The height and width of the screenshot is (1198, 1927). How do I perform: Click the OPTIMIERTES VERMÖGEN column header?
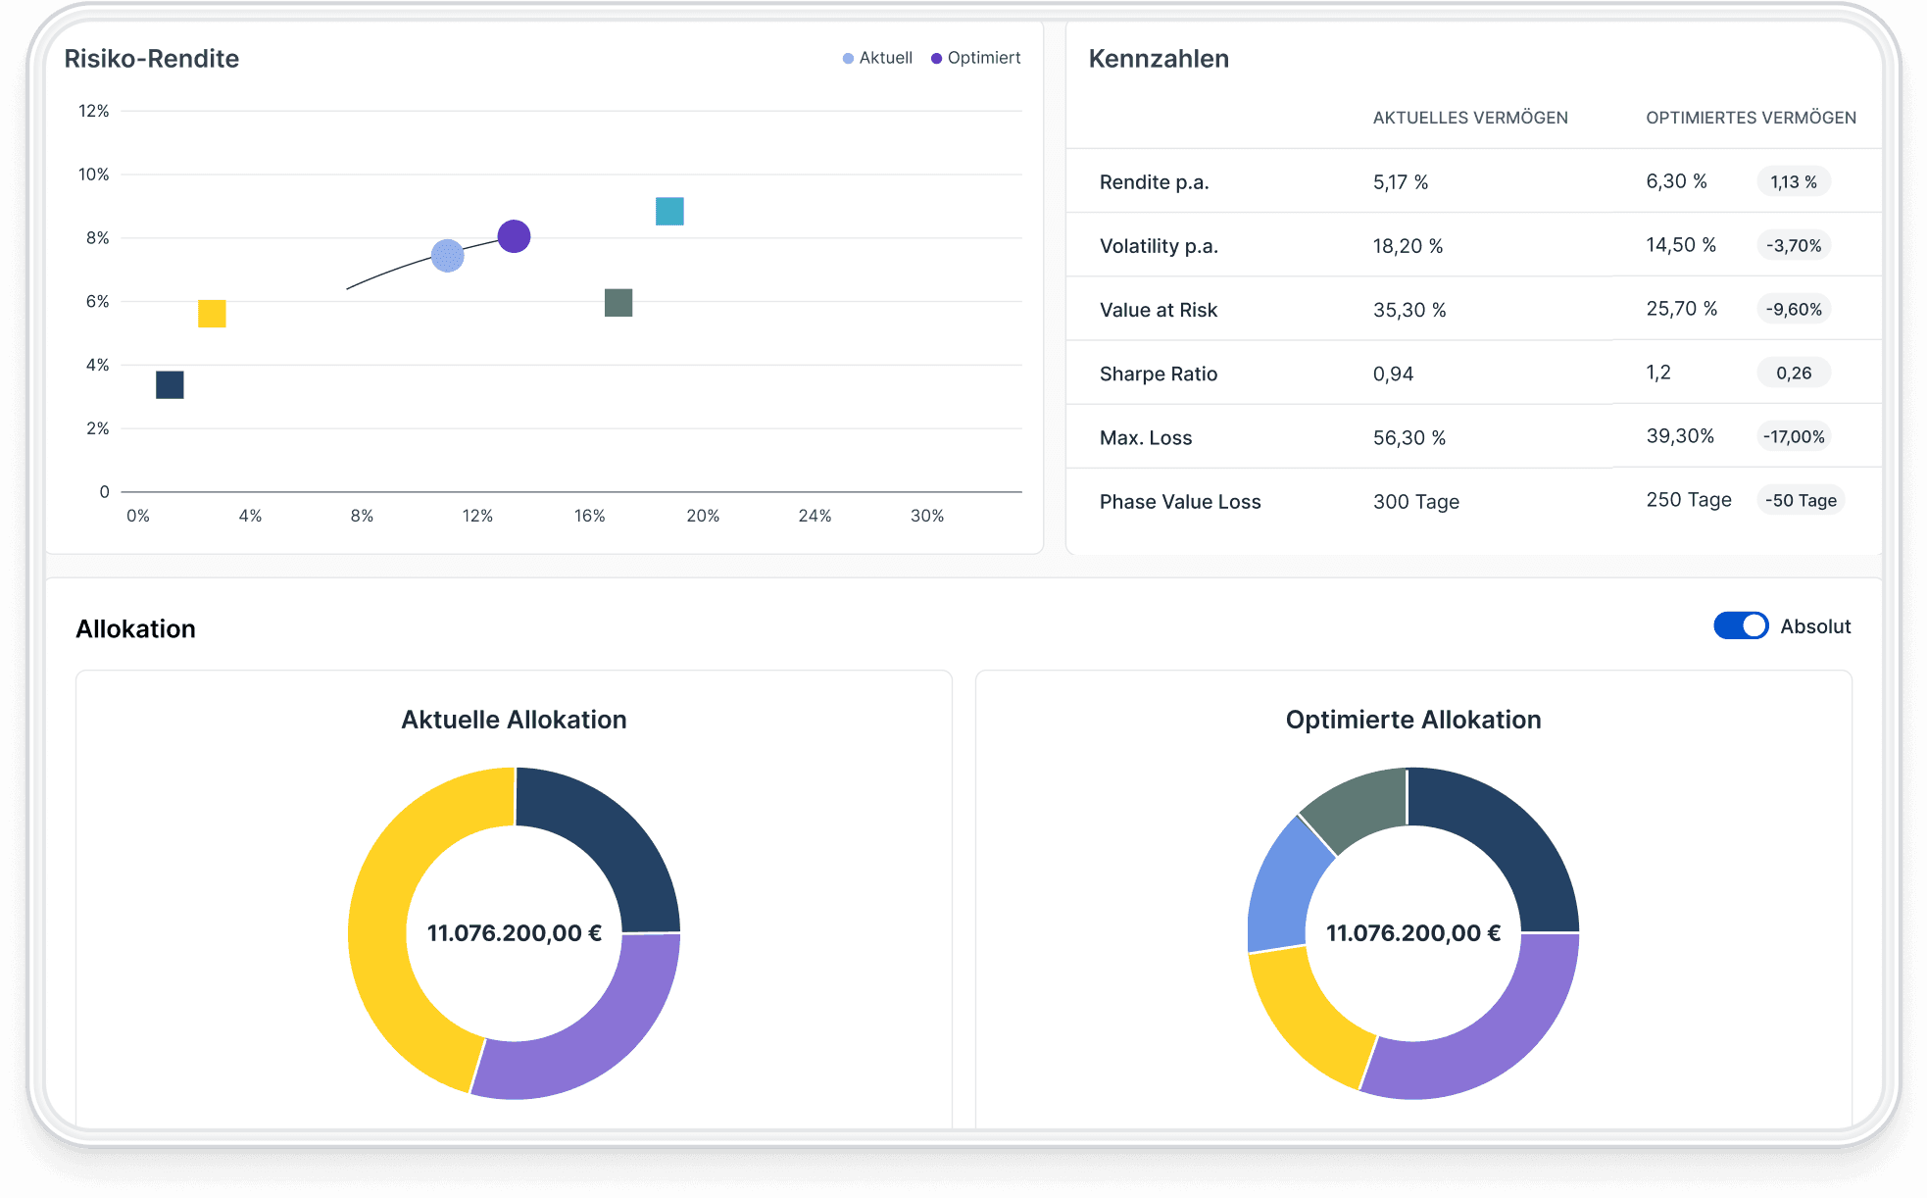[1751, 118]
